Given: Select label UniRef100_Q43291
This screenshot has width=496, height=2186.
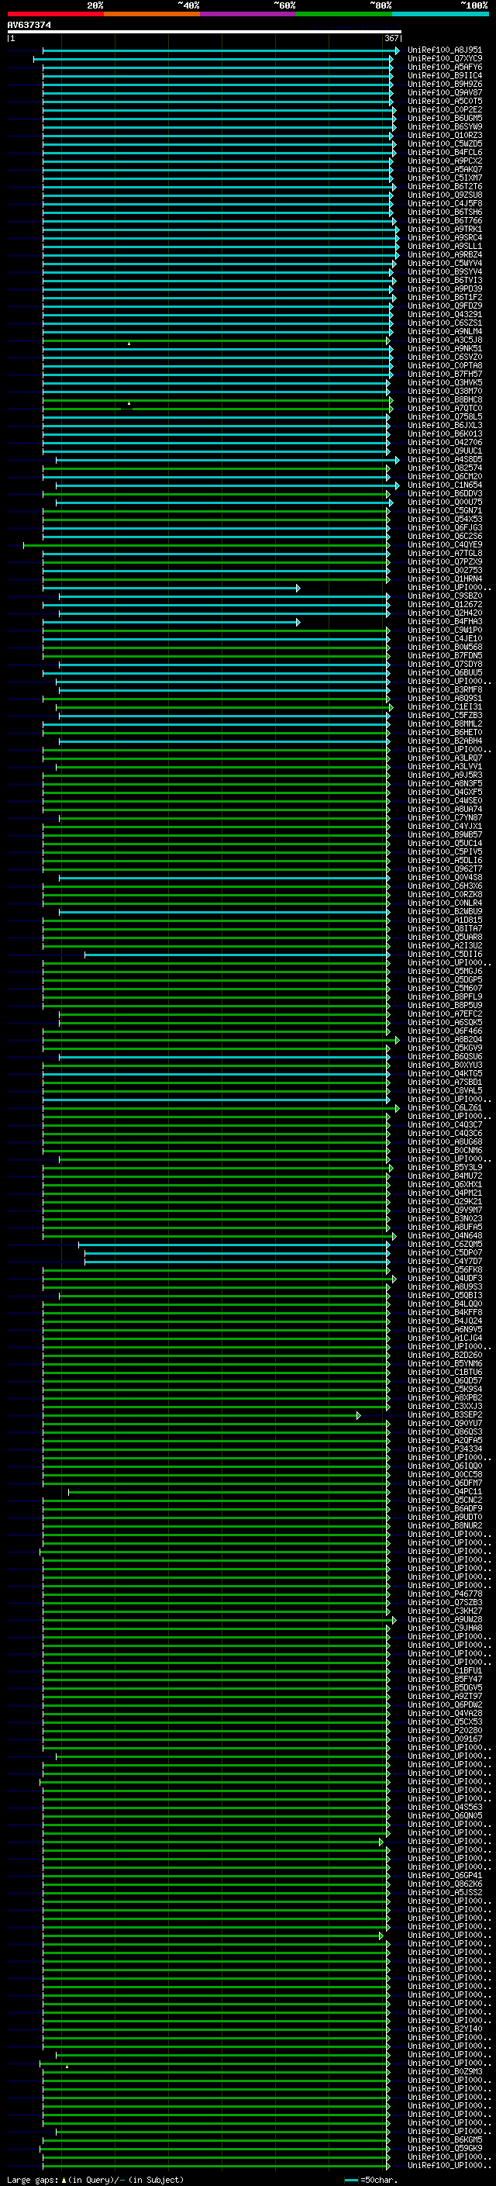Looking at the screenshot, I should (444, 314).
